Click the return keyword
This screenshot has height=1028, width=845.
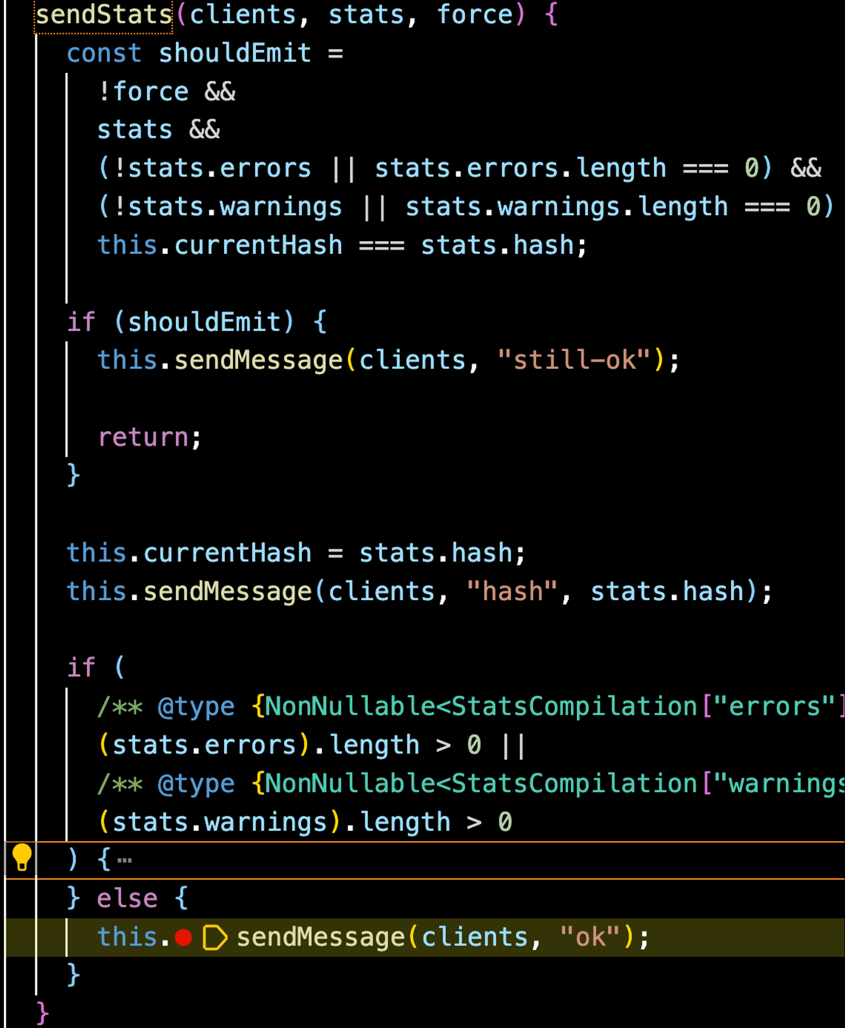point(143,437)
